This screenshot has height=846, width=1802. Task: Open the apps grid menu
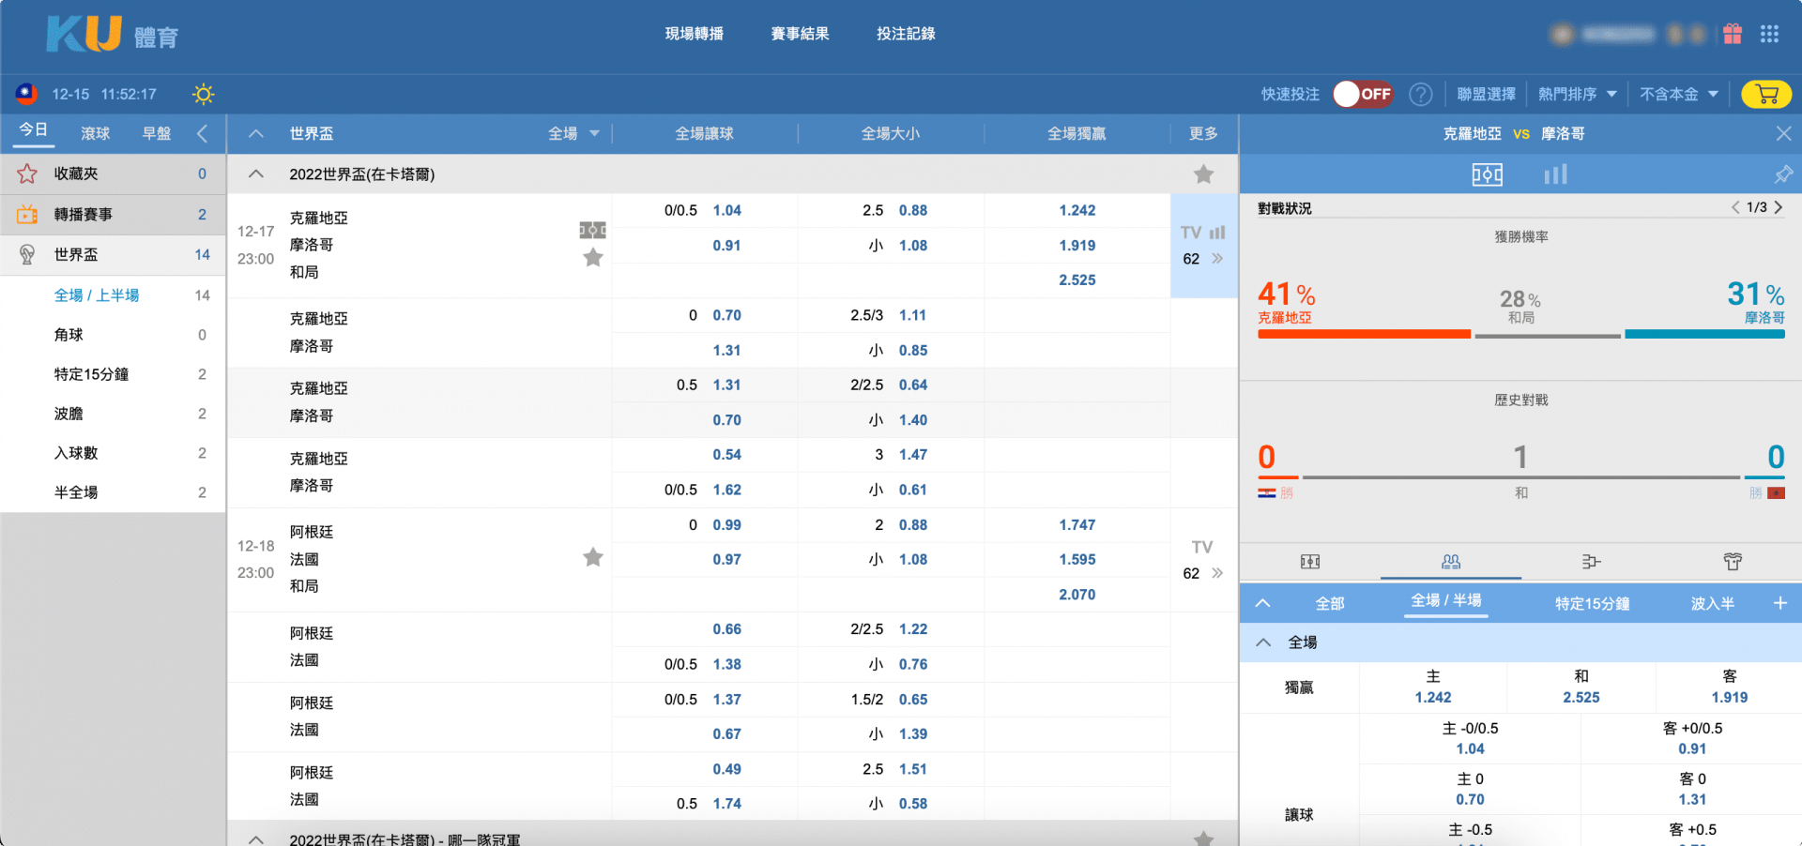point(1769,35)
